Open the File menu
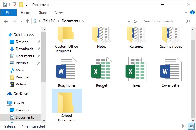The width and height of the screenshot is (196, 130). coord(9,13)
